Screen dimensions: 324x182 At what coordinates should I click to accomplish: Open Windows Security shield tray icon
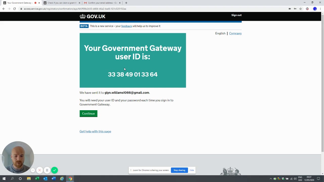(x=283, y=179)
